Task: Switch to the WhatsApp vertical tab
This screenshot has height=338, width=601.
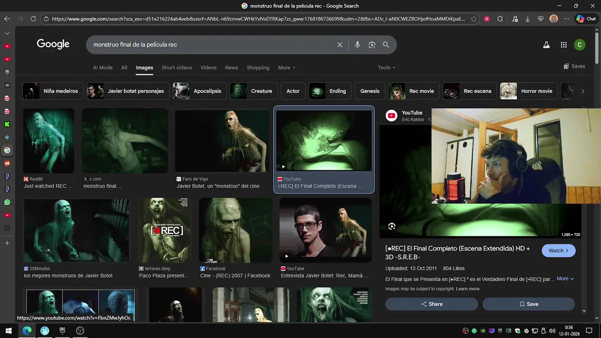Action: pyautogui.click(x=7, y=202)
